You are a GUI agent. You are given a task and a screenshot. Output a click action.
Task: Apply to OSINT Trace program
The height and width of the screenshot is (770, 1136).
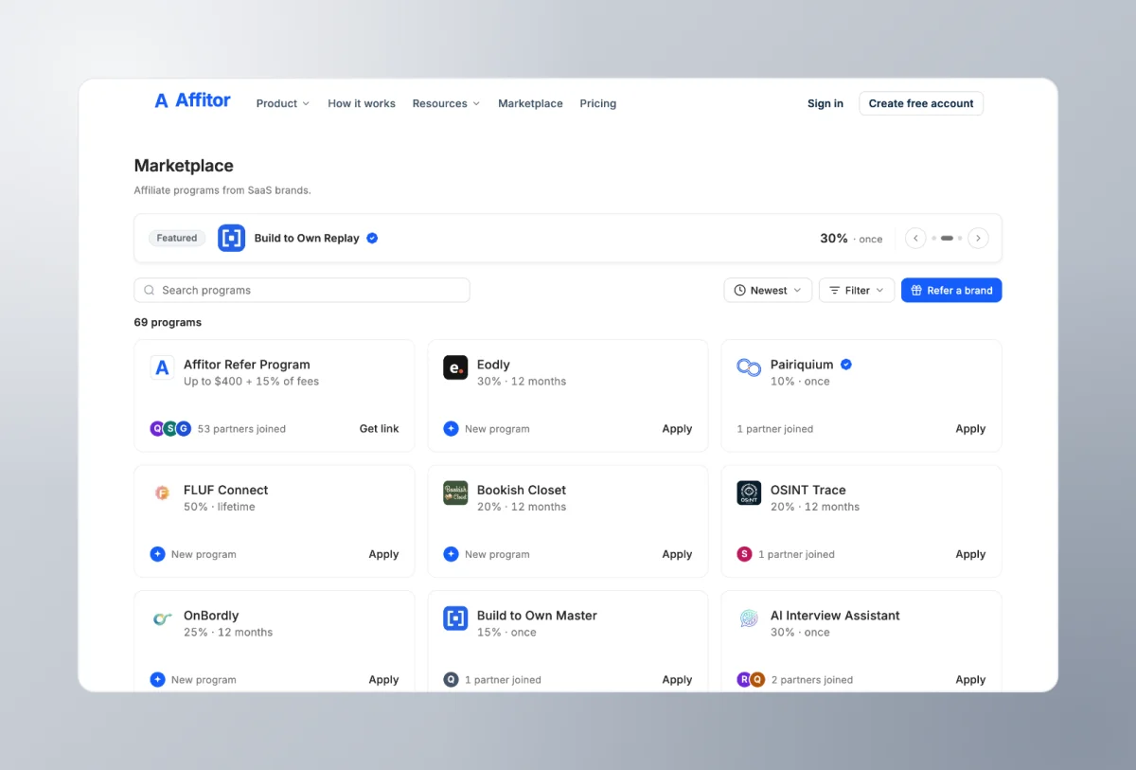970,554
